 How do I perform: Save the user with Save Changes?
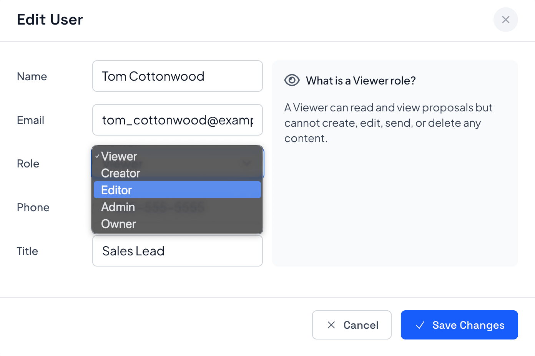(x=459, y=325)
